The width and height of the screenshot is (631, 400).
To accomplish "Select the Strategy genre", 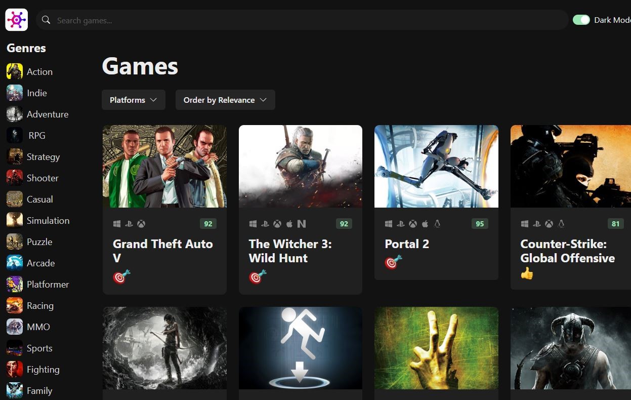I will tap(43, 156).
